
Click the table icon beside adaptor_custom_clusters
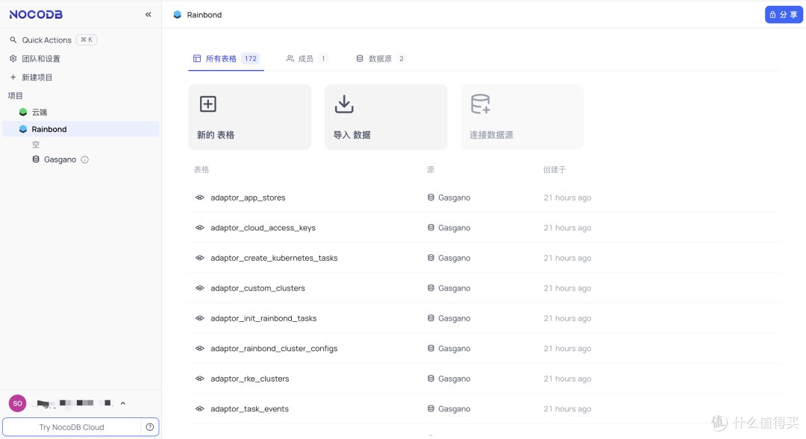tap(200, 288)
